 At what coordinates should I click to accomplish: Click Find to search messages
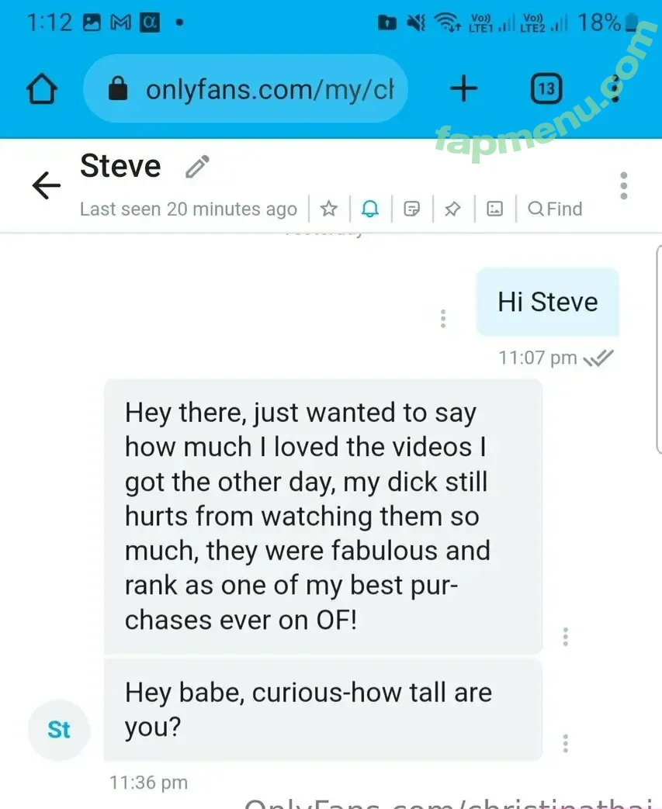[555, 209]
